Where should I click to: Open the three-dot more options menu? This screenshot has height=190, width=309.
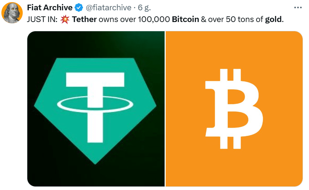298,8
